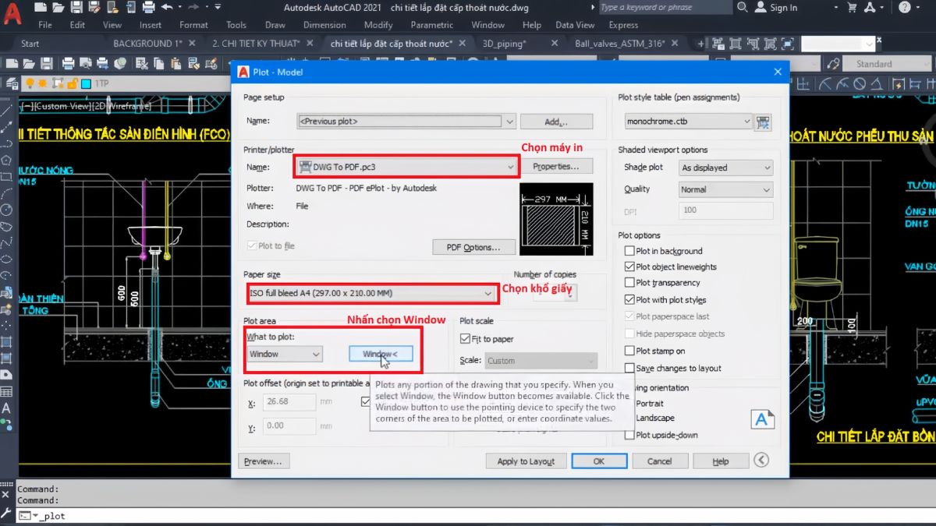Viewport: 936px width, 526px height.
Task: Uncheck Plot with plot styles
Action: tap(629, 299)
